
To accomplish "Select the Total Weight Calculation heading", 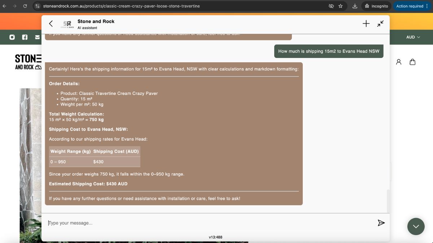I will 76,114.
